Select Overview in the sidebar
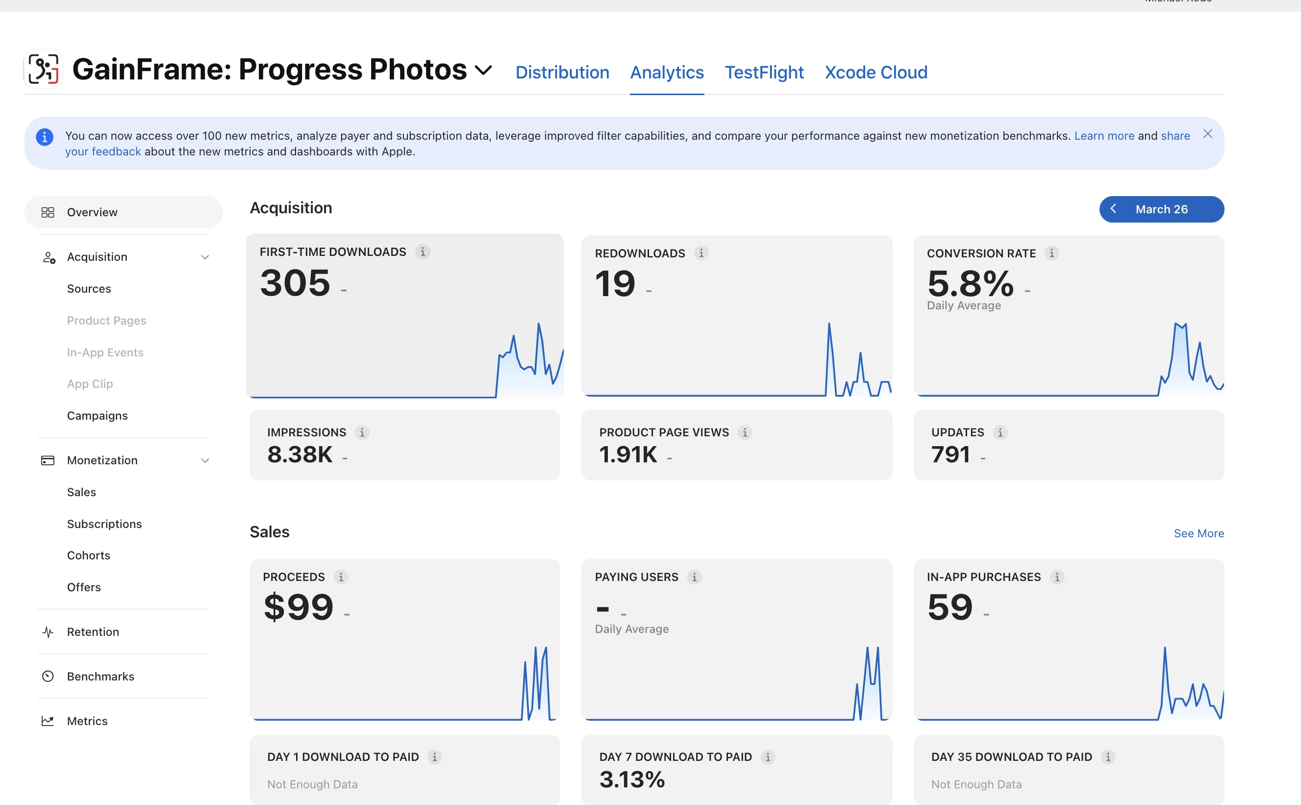 [x=124, y=212]
